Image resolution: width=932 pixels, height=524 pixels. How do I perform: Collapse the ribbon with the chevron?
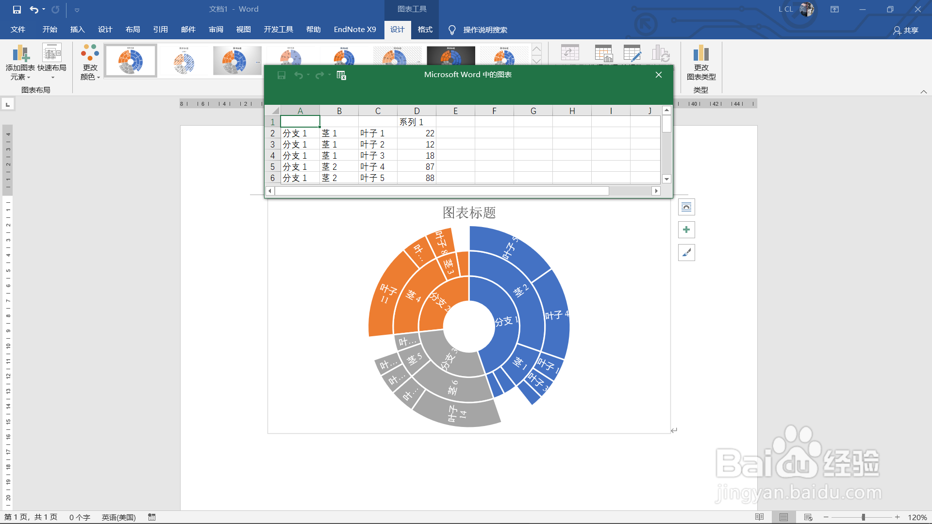point(923,92)
